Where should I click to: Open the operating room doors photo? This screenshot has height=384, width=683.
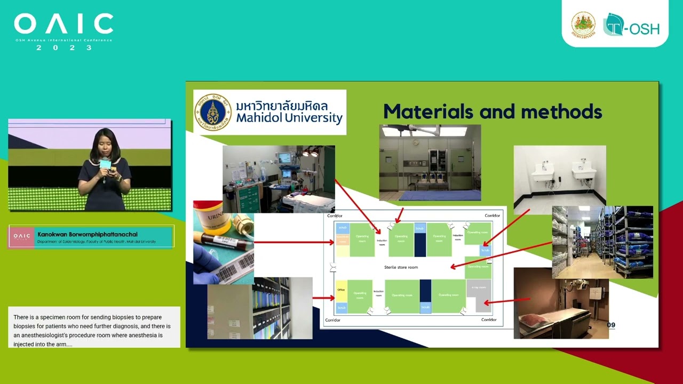point(430,162)
